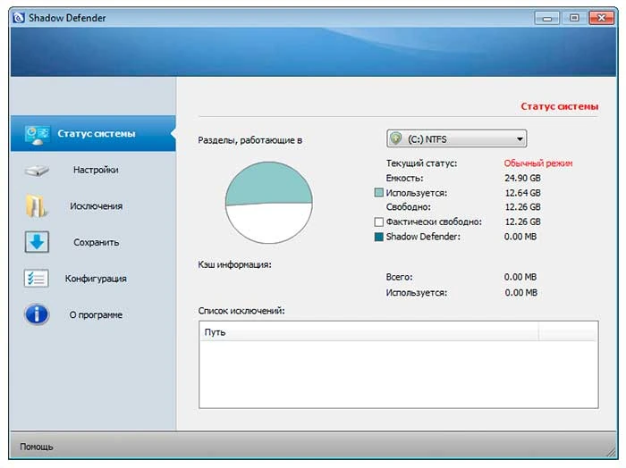
Task: Open the Статус системы sidebar section
Action: 93,134
